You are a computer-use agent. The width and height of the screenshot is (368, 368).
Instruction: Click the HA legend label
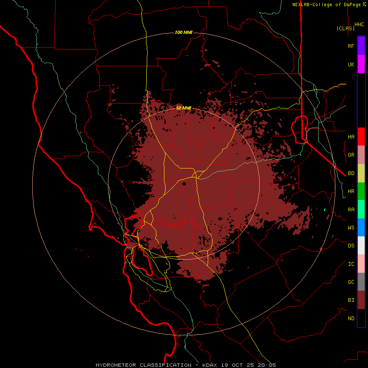click(351, 137)
